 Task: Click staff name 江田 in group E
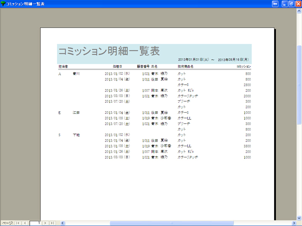76,113
